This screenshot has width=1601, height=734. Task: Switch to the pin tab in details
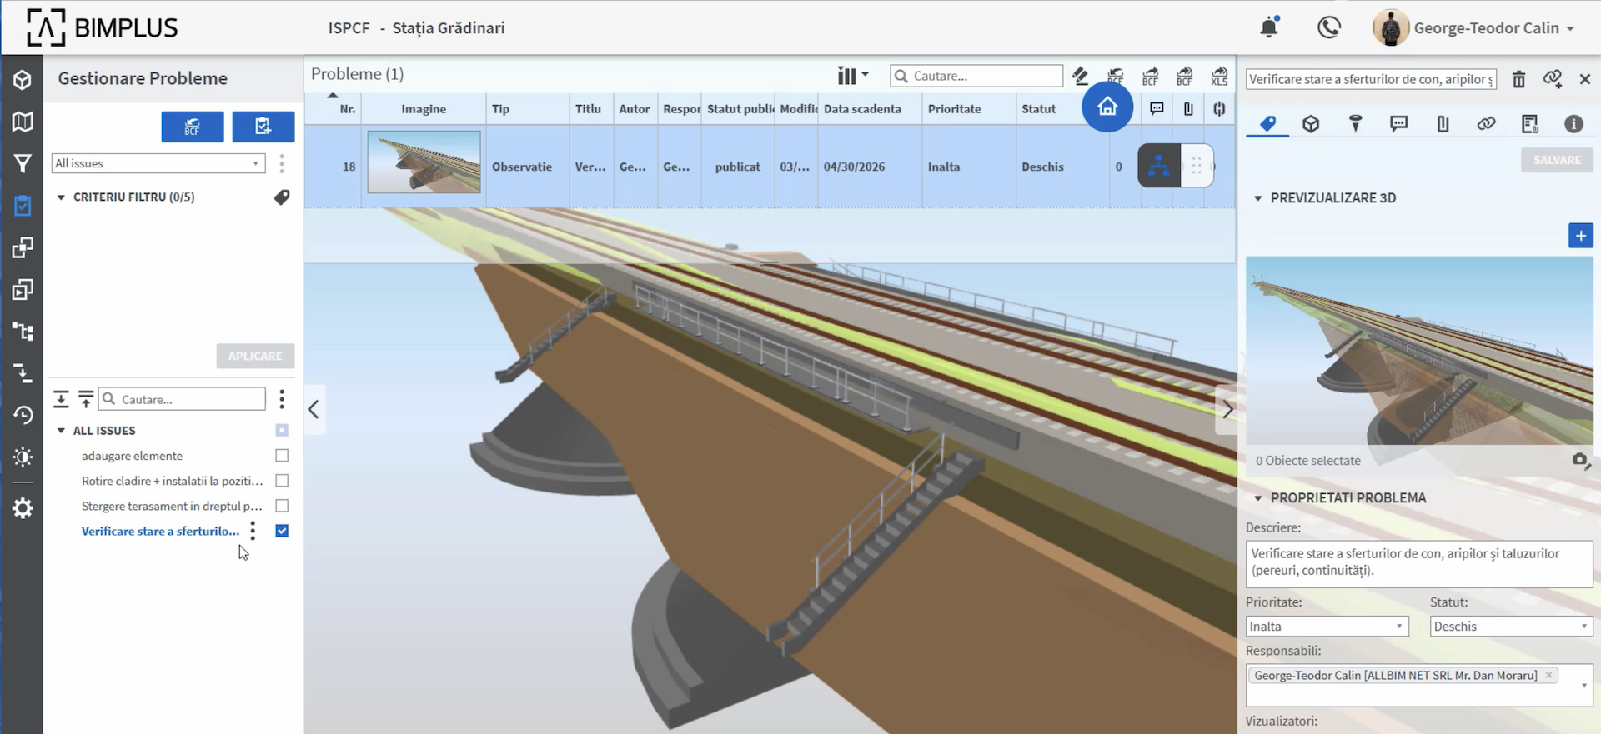(x=1355, y=124)
